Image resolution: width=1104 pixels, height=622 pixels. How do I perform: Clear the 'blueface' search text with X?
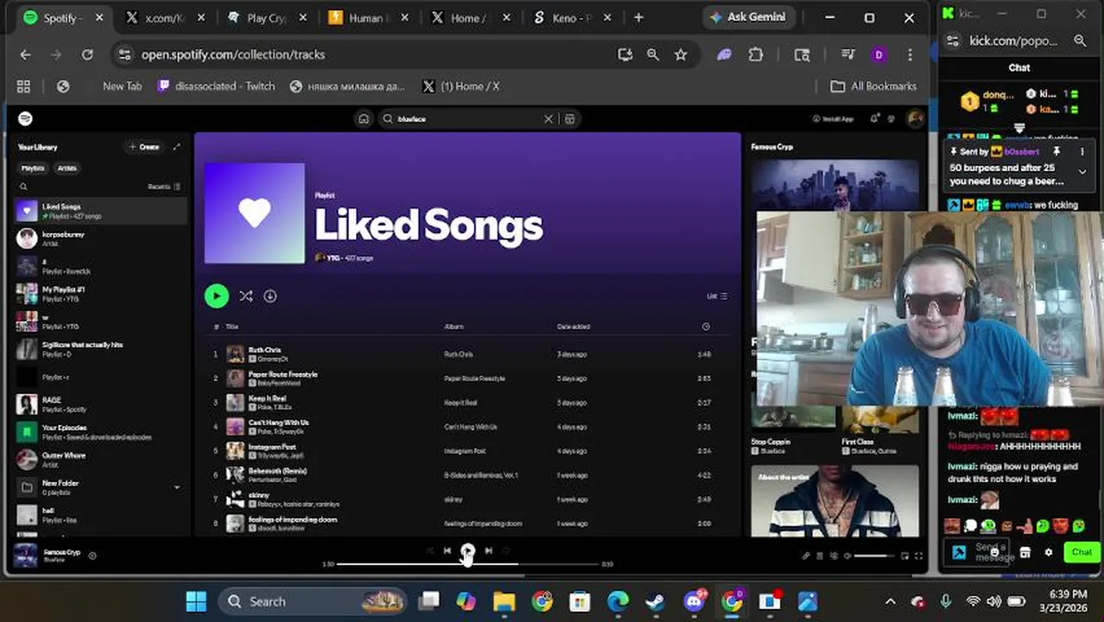click(x=548, y=118)
